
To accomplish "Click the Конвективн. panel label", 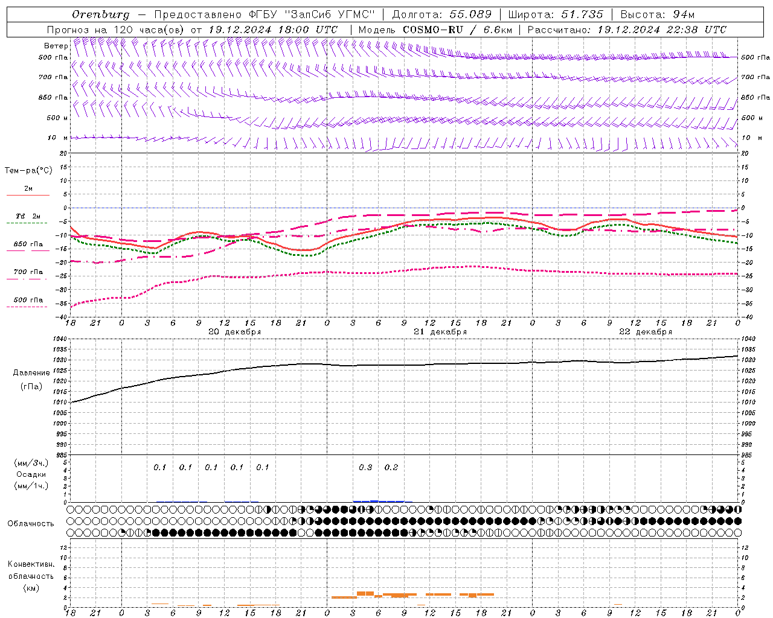I will coord(31,564).
